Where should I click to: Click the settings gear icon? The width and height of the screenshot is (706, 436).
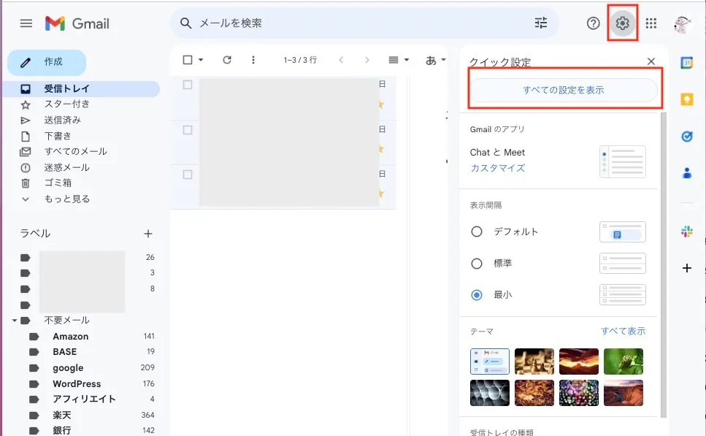(622, 23)
